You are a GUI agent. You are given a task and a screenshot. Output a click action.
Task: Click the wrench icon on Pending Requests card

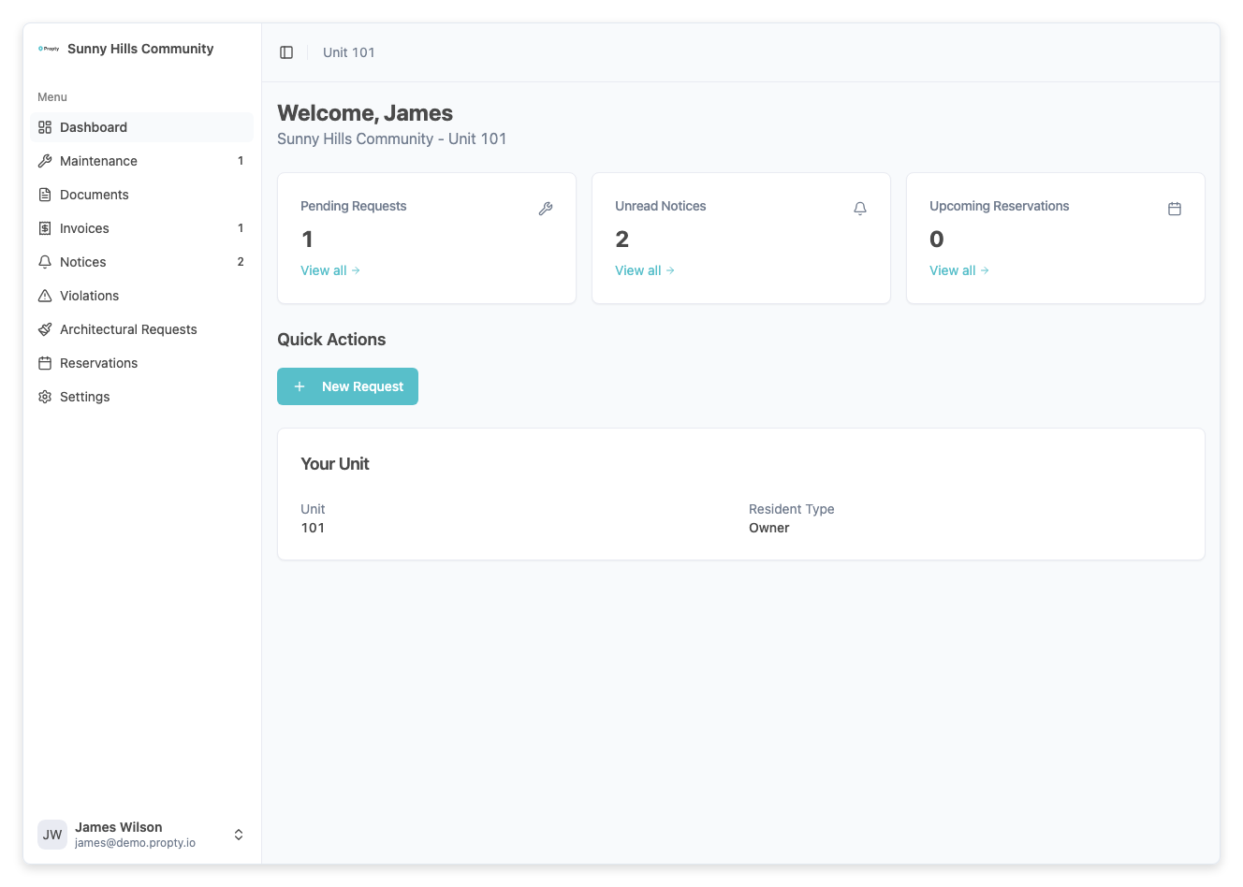pos(546,208)
